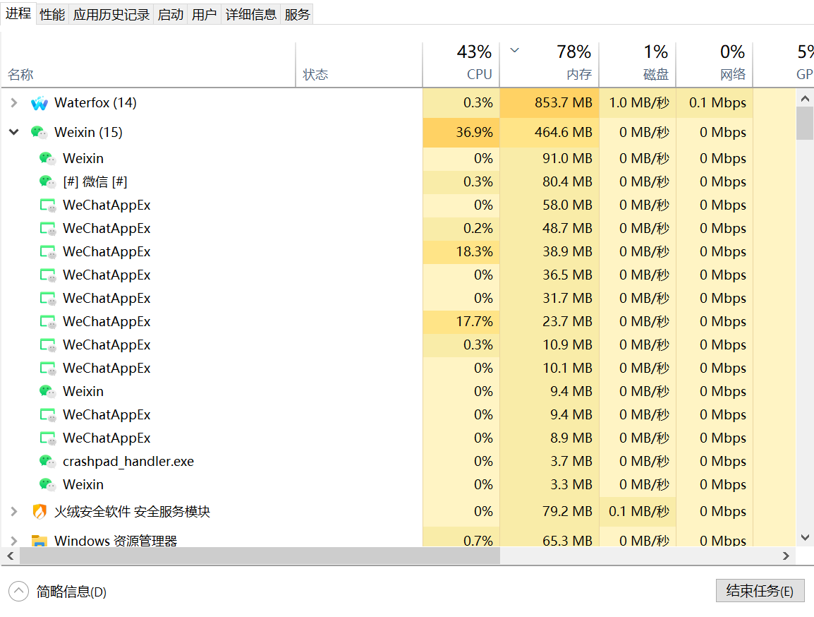The image size is (814, 617).
Task: Click the sort arrow above 内存 column
Action: pyautogui.click(x=514, y=50)
